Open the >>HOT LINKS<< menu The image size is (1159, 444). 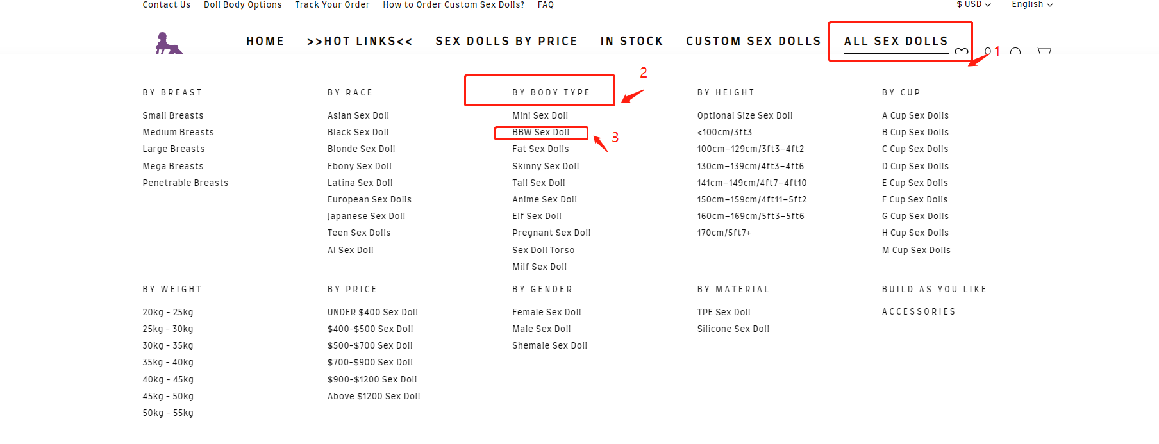360,41
